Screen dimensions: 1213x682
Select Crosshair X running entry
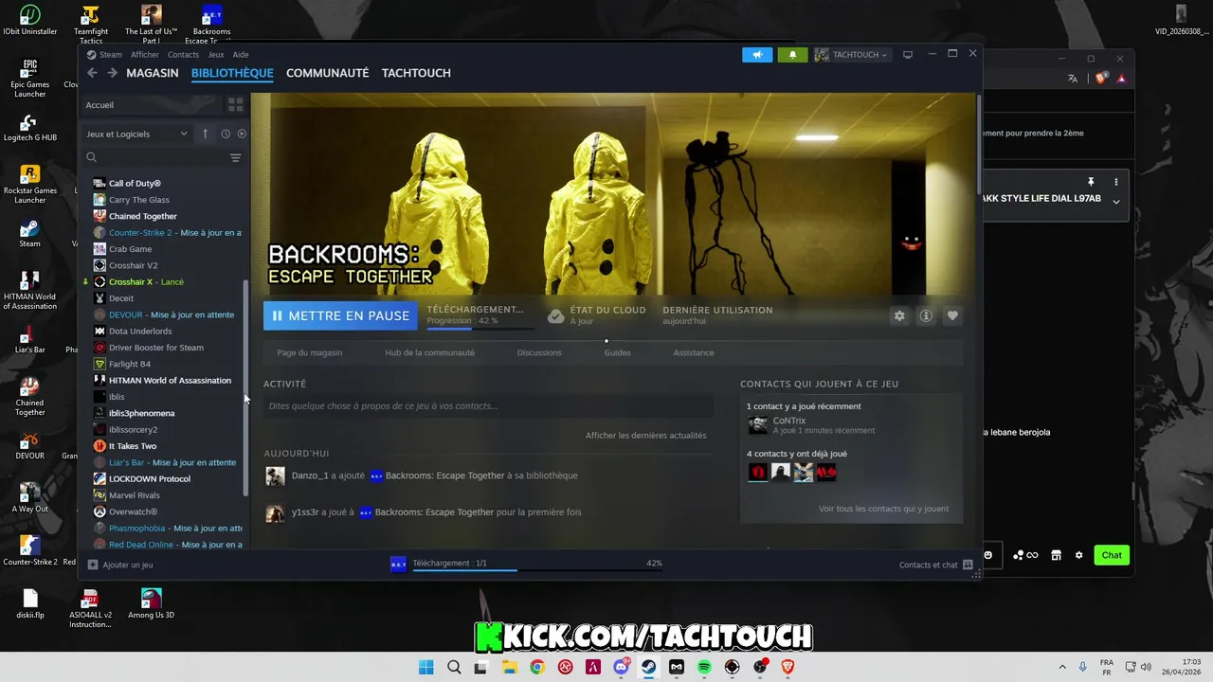138,282
